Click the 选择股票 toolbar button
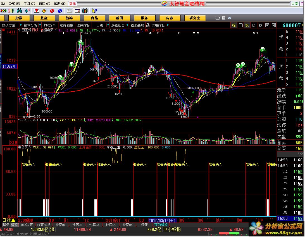 click(66, 25)
